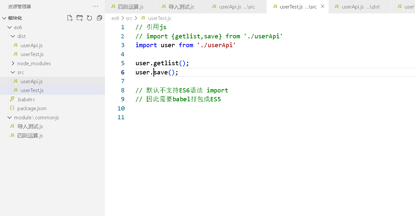Click the New Folder icon in explorer
This screenshot has height=216, width=415.
(x=80, y=18)
